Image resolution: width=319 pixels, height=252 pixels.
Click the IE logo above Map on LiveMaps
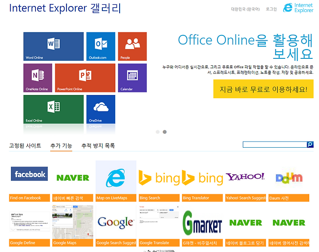[116, 177]
